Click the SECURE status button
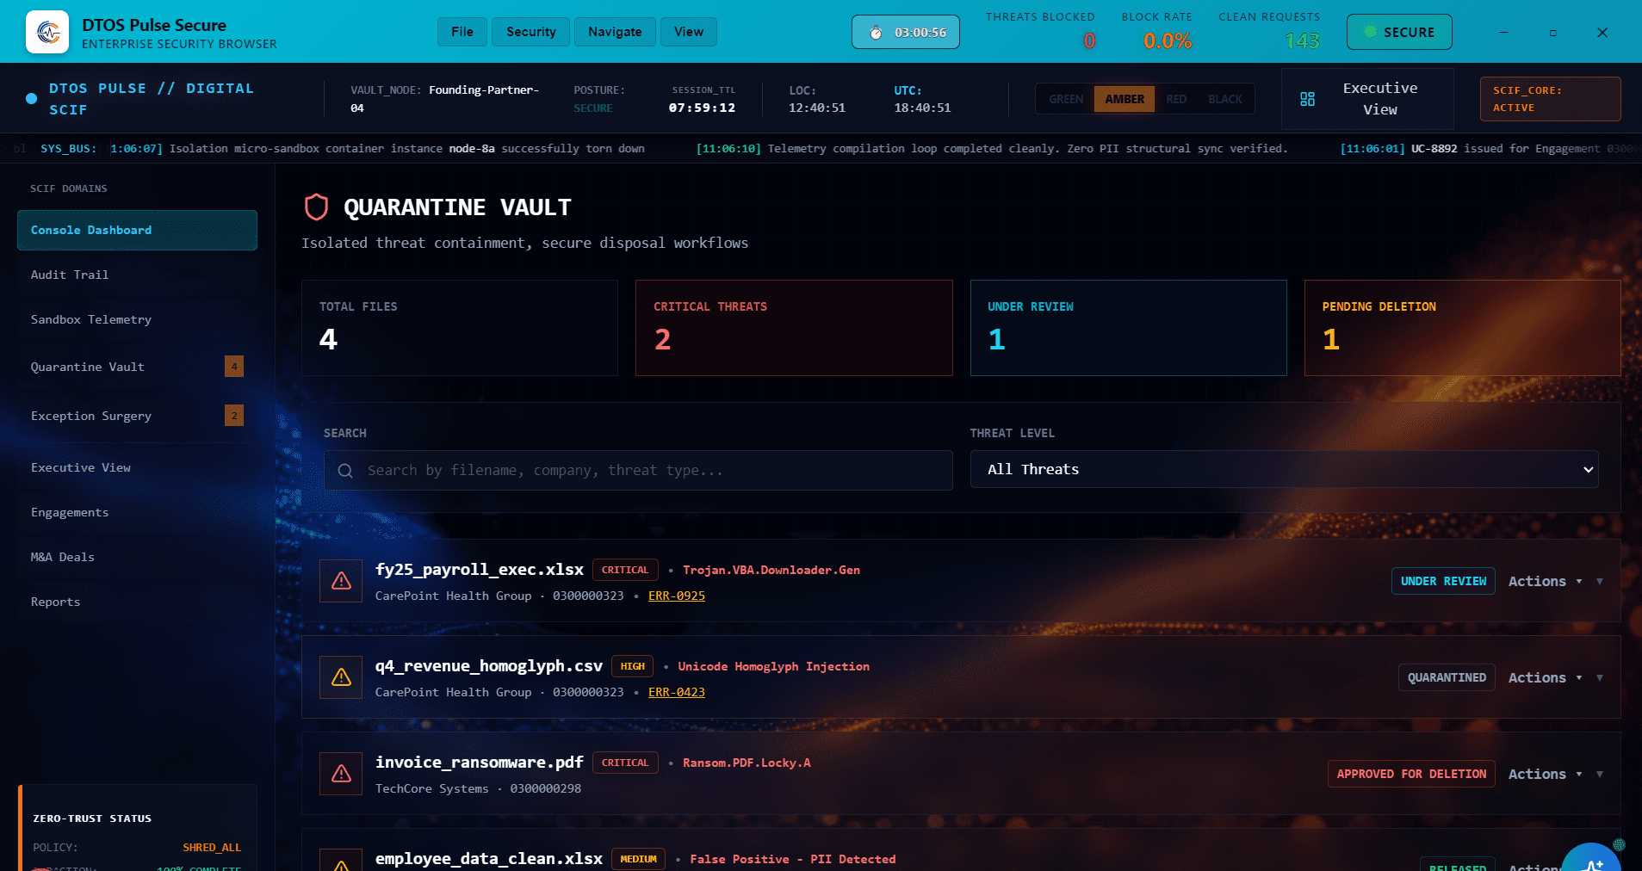1642x871 pixels. click(x=1399, y=32)
